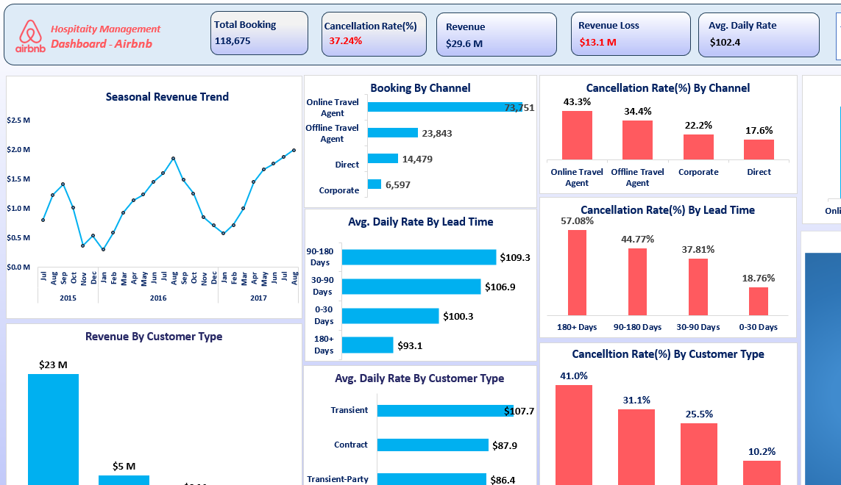Select the 2016 year axis label

pyautogui.click(x=157, y=298)
